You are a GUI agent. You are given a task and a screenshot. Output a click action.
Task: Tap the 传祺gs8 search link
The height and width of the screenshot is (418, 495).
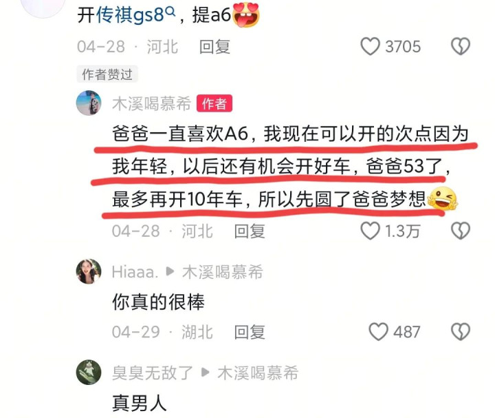pos(130,15)
